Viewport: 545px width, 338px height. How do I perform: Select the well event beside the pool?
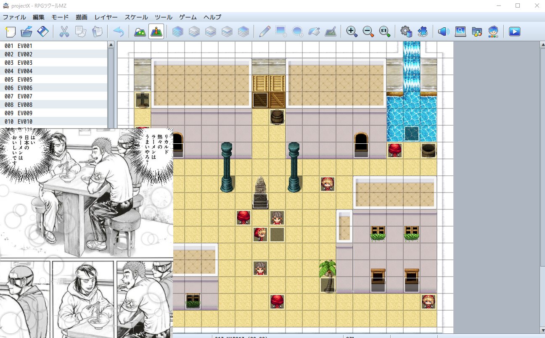pos(429,151)
